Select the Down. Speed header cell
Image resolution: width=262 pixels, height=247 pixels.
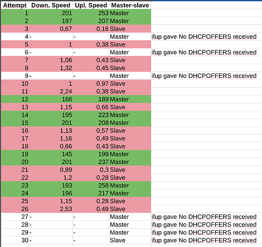[51, 5]
